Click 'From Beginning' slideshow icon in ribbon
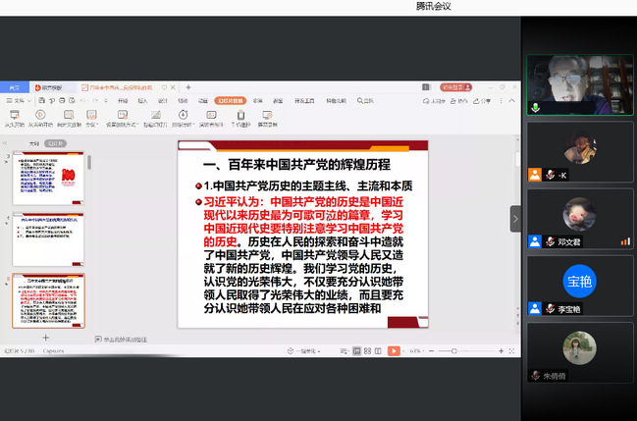This screenshot has width=637, height=421. [x=15, y=115]
